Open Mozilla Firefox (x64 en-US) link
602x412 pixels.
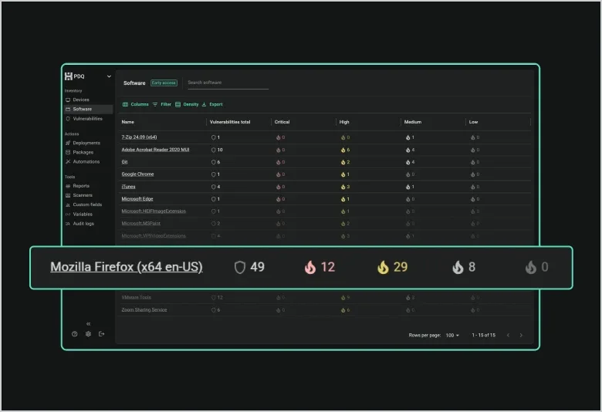pyautogui.click(x=127, y=267)
